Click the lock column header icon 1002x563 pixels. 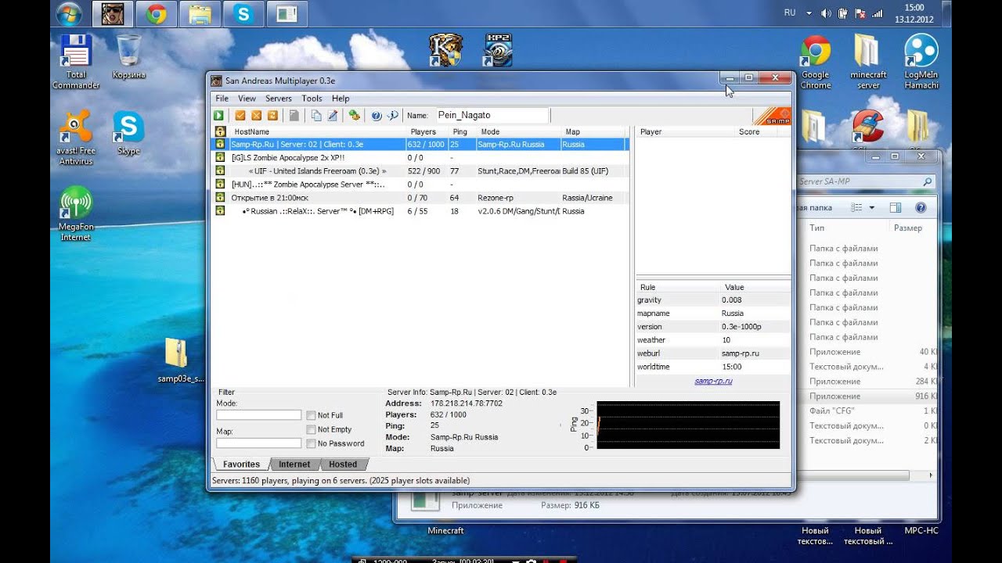219,132
